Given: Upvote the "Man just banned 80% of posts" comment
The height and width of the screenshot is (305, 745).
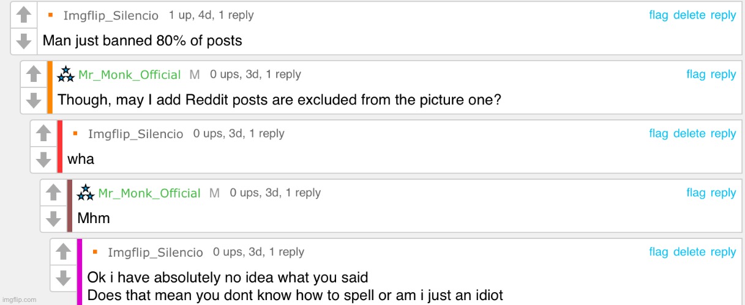Looking at the screenshot, I should (x=23, y=16).
